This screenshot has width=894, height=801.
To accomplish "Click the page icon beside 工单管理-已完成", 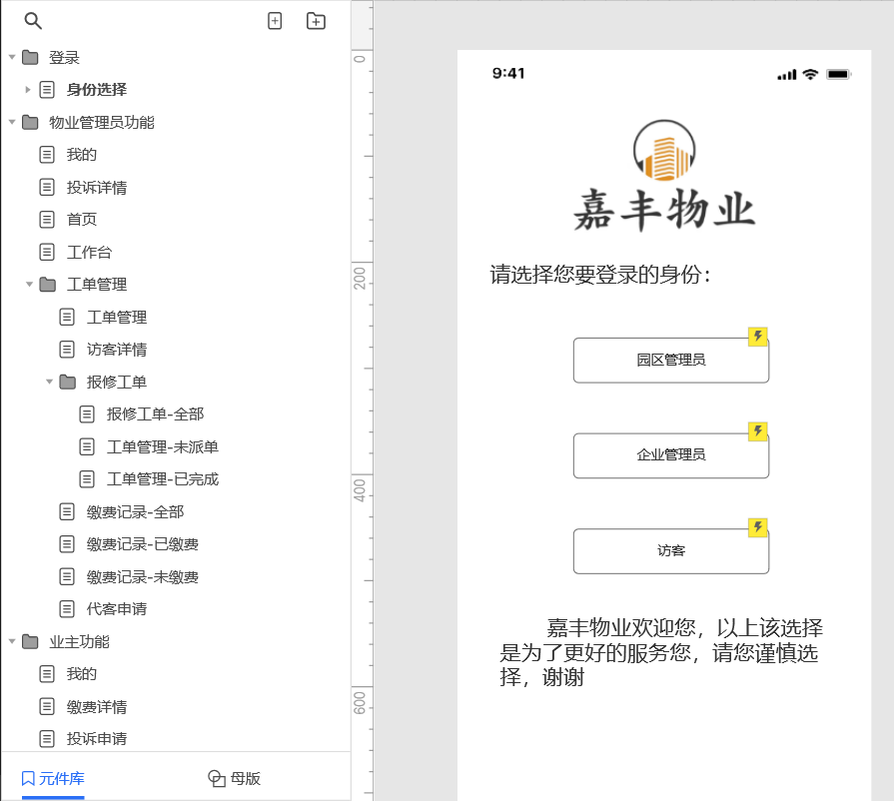I will tap(87, 478).
